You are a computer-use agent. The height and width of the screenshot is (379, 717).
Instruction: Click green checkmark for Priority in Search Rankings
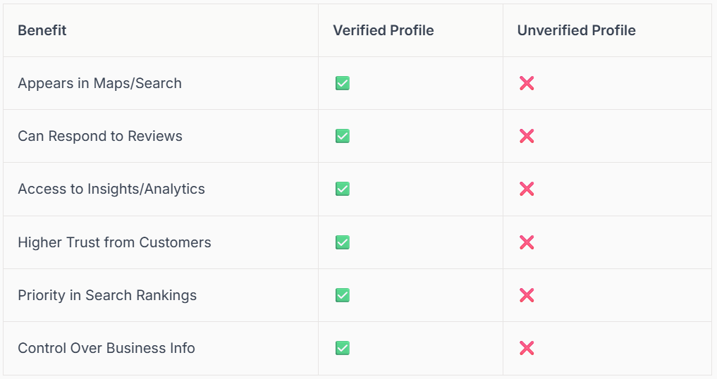point(343,295)
